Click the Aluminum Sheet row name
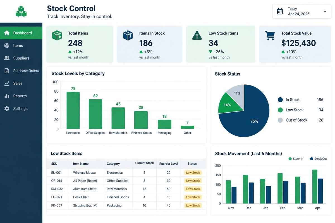 pos(85,189)
